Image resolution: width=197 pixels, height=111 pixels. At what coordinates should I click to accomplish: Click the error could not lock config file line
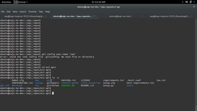[47, 57]
